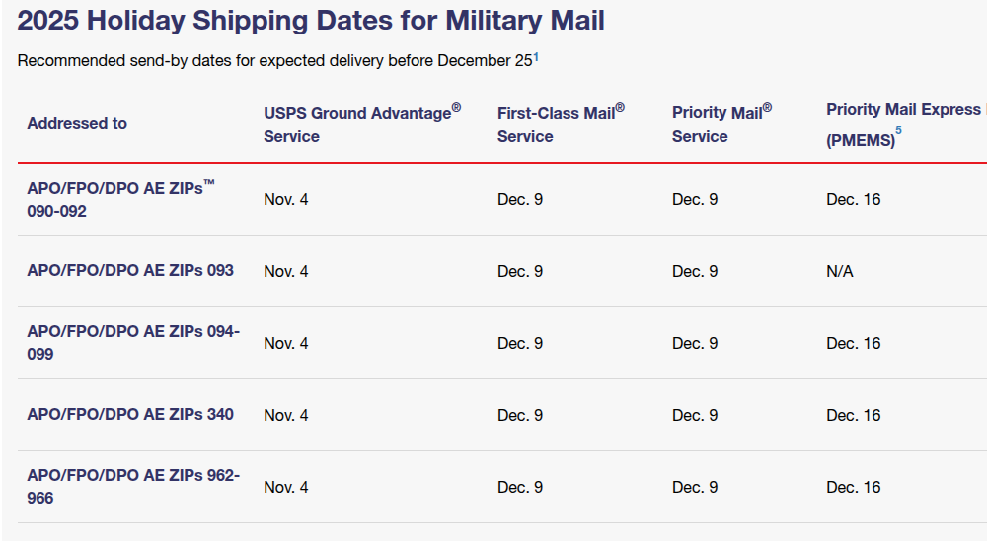Click the 2025 Holiday Shipping Dates heading

pos(311,20)
